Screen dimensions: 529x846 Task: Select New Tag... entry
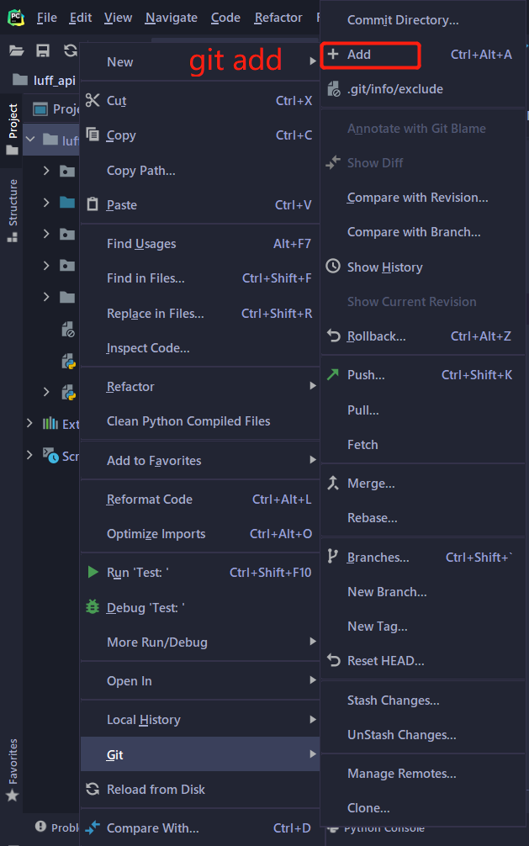[423, 627]
